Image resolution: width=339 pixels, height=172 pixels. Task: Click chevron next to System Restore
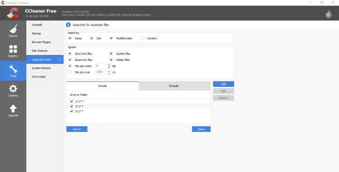point(59,68)
